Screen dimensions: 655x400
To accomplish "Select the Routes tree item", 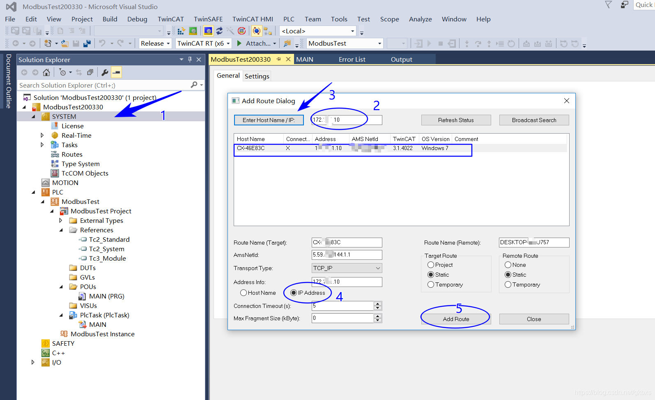I will 72,154.
